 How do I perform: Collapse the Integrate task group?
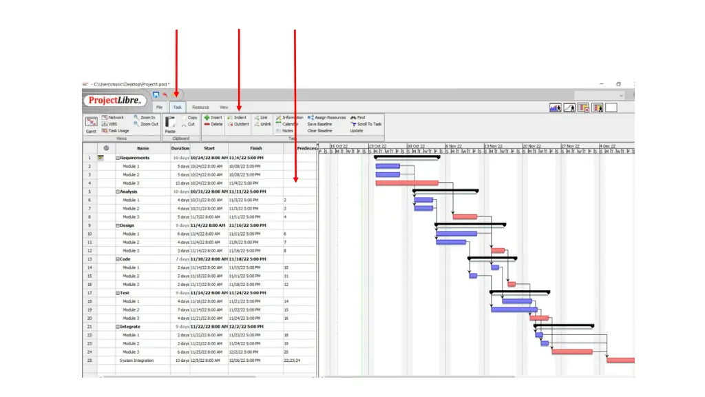118,327
